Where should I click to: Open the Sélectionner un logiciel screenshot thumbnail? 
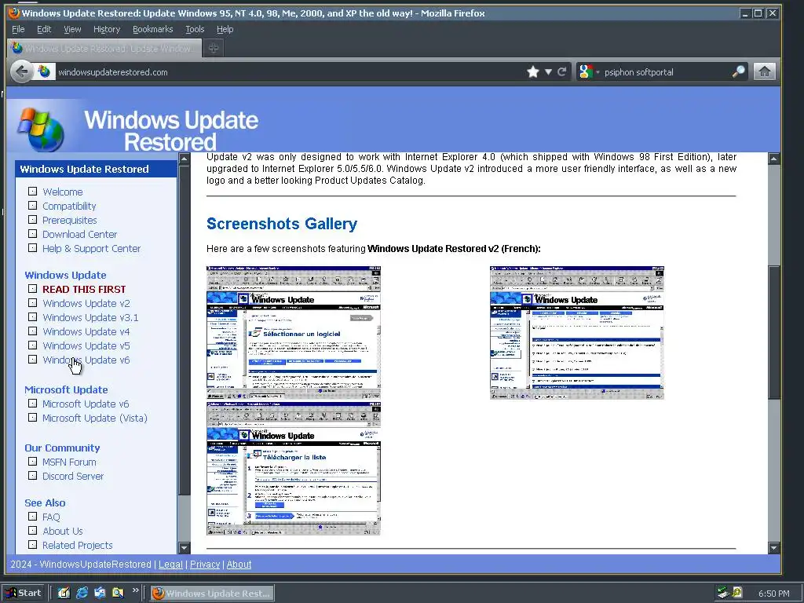tap(294, 333)
